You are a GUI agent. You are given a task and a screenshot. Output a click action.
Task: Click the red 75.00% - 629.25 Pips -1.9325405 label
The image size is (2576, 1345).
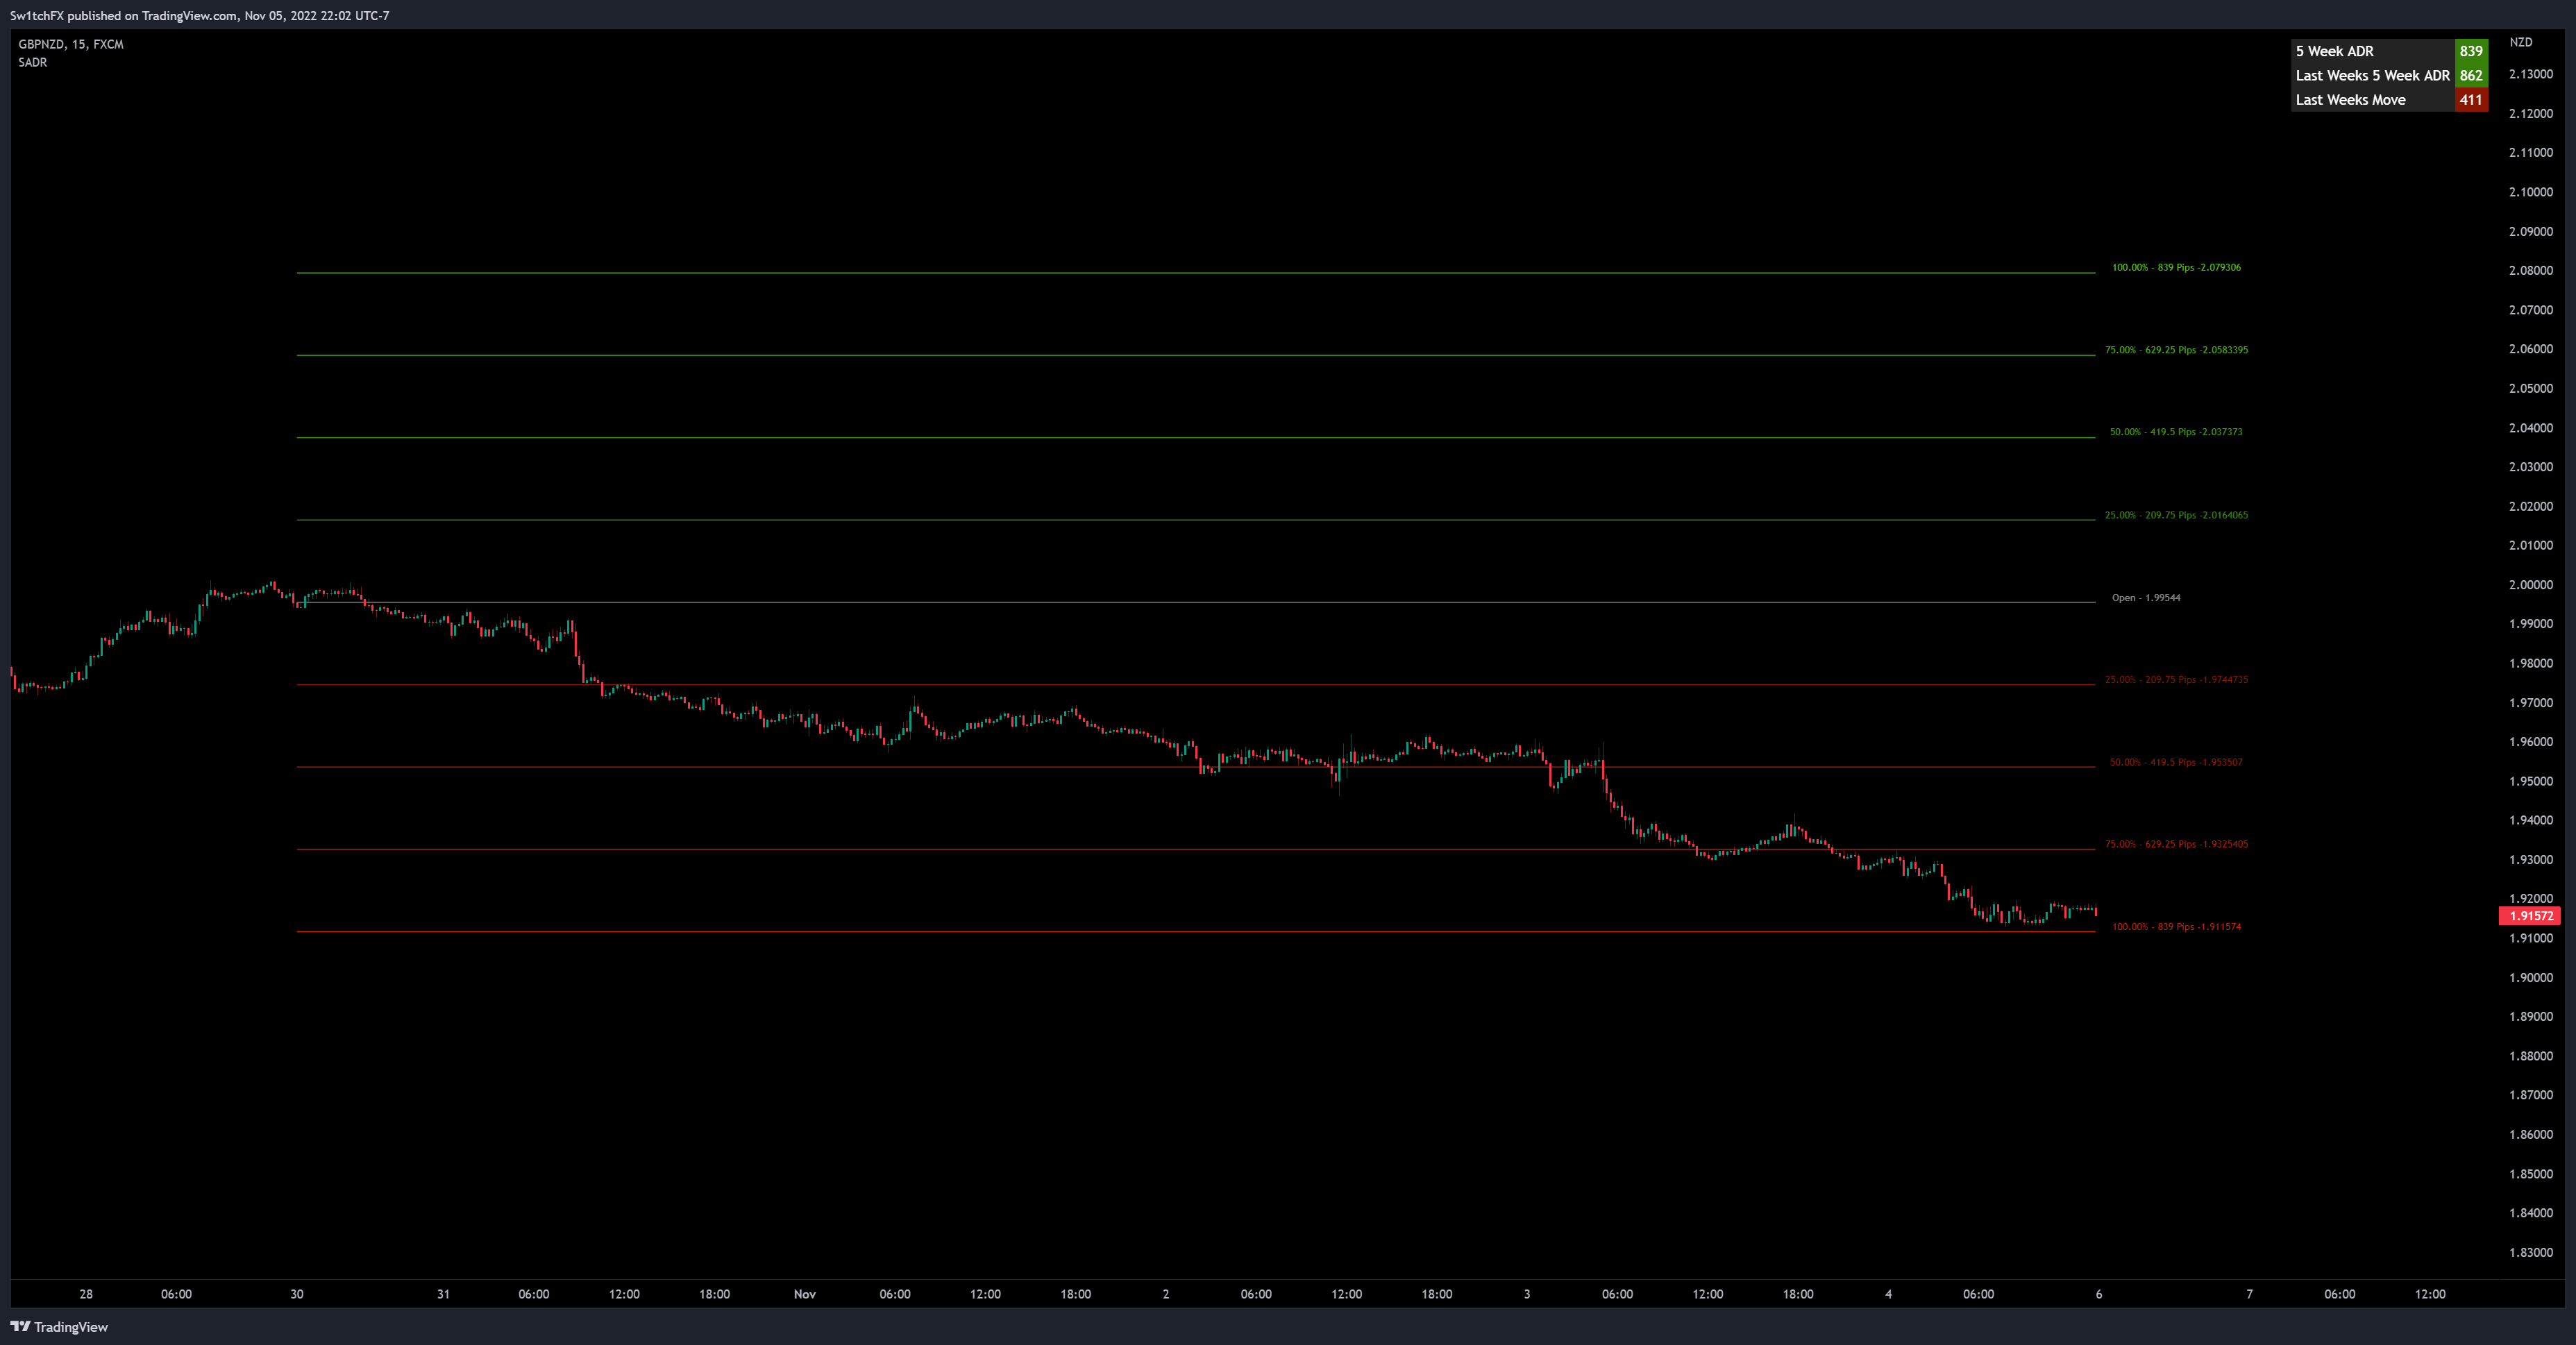(2176, 844)
